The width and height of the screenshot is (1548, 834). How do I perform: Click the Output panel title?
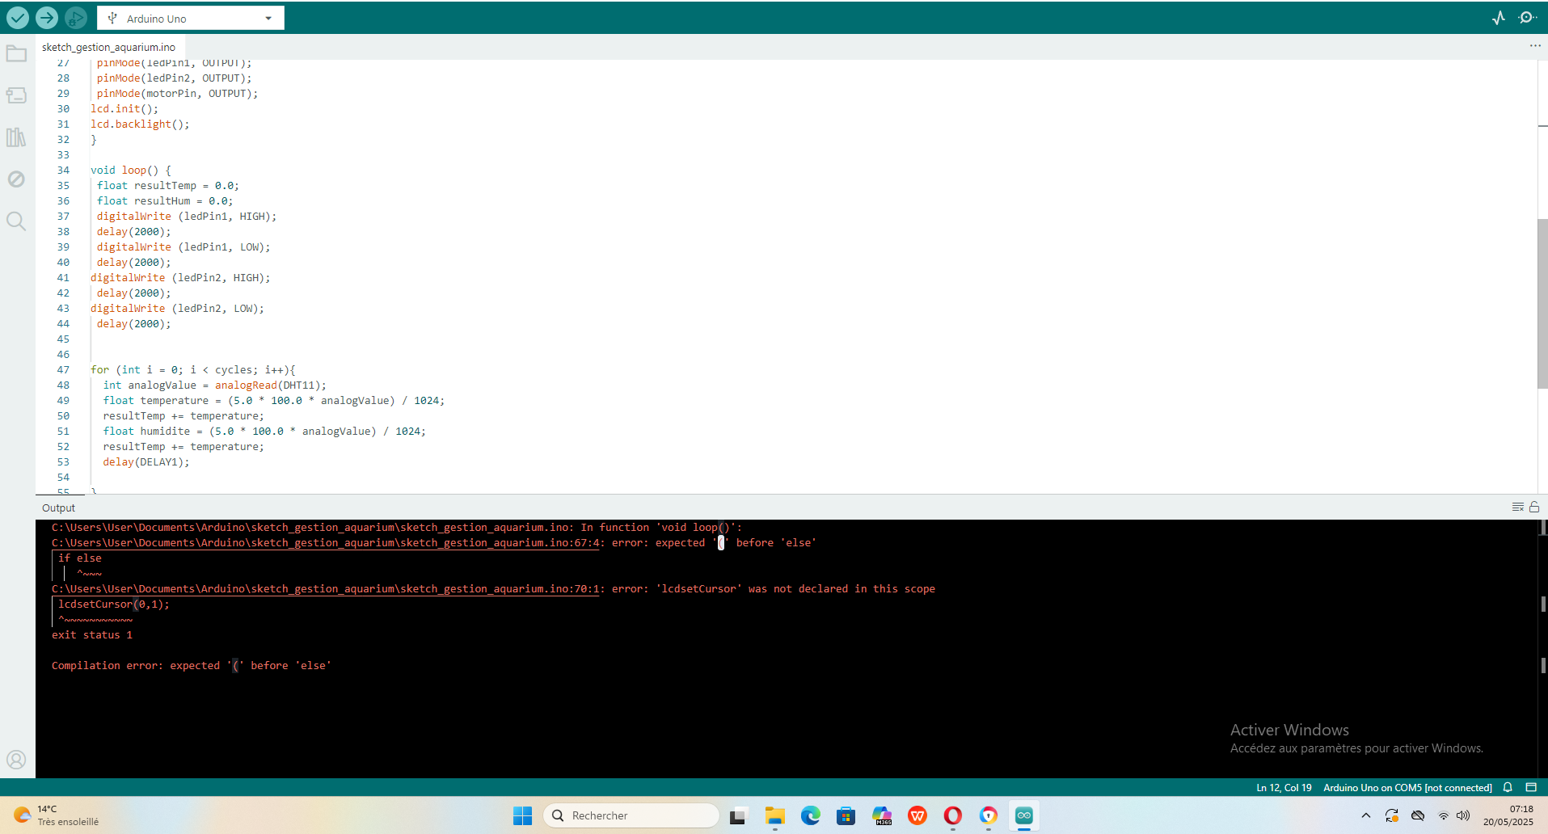coord(58,508)
